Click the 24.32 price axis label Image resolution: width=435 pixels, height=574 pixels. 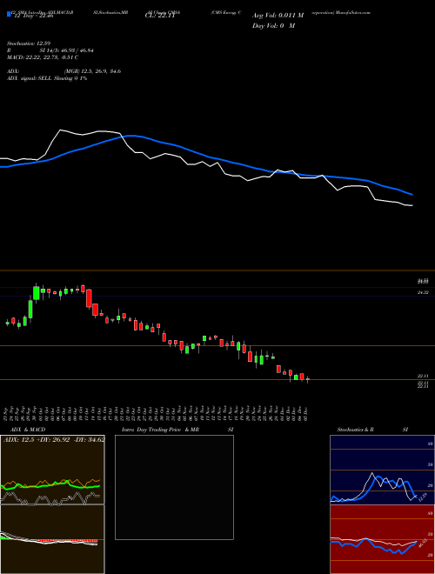423,292
